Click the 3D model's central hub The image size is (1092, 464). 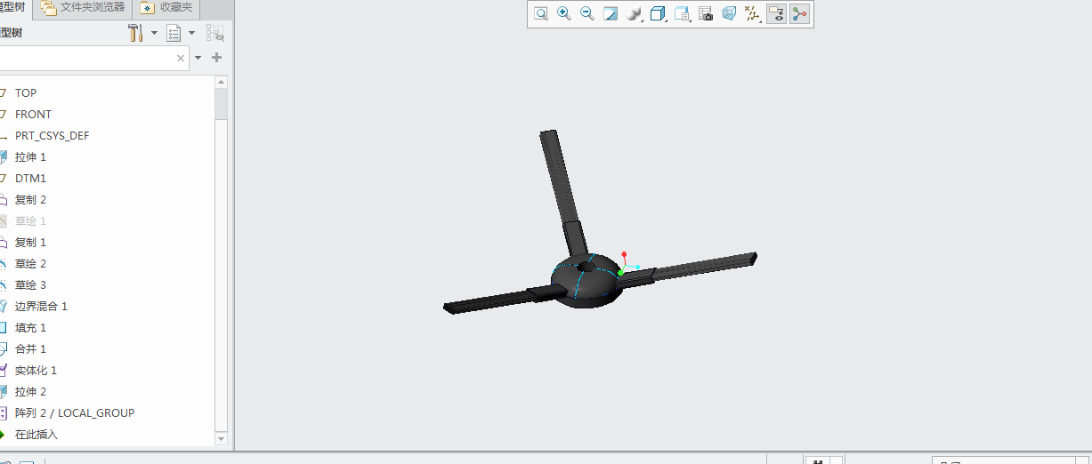click(586, 281)
